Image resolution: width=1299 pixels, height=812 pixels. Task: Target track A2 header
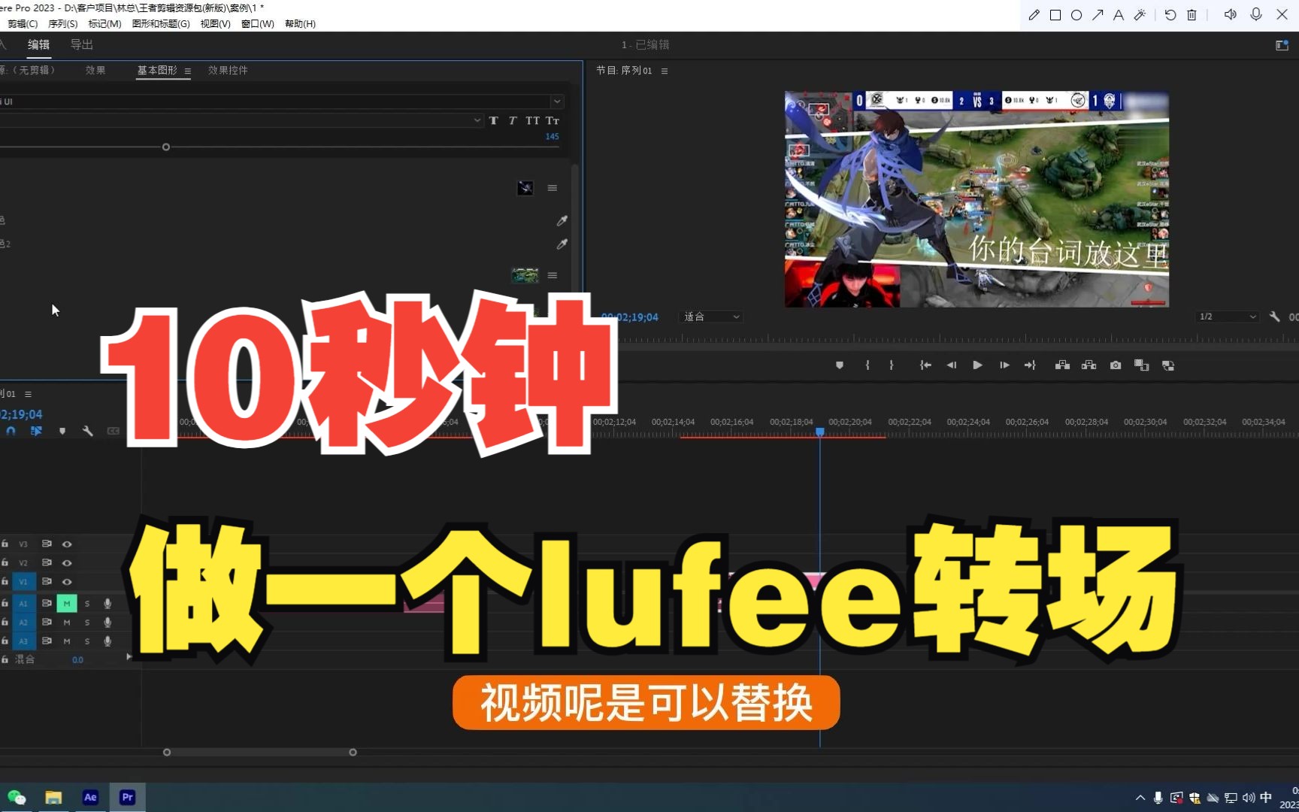[23, 622]
